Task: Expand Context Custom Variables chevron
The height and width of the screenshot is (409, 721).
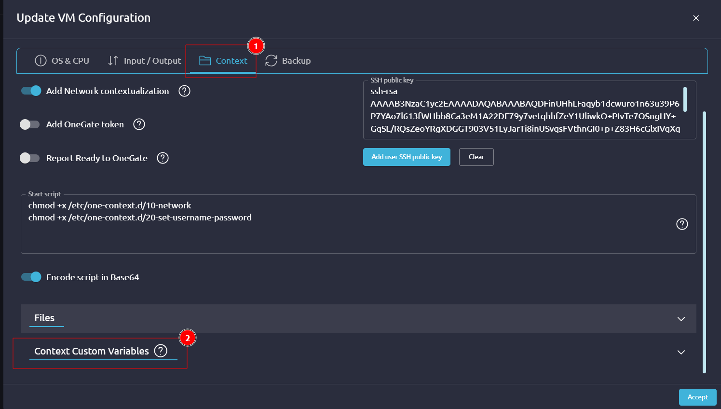Action: (681, 352)
